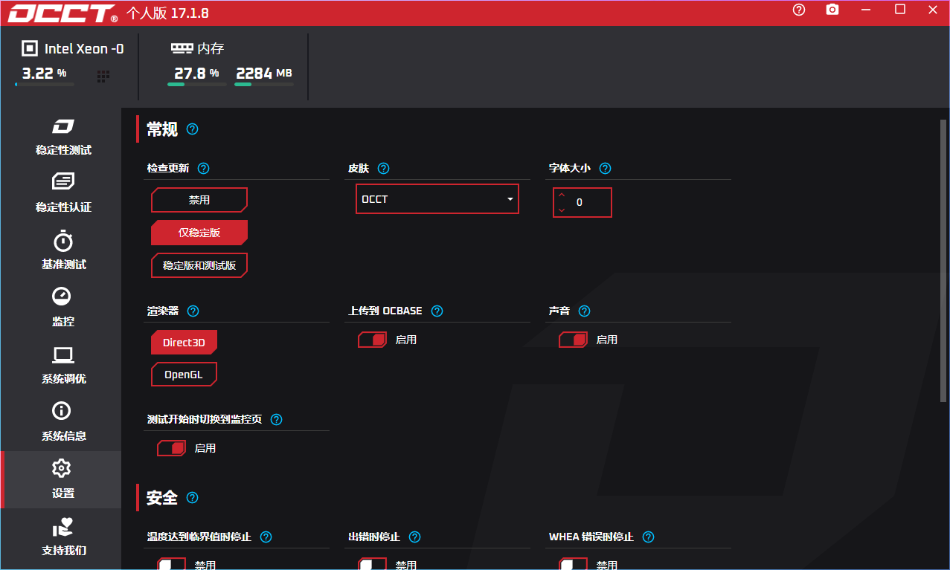Go to 基准测试 in the sidebar

coord(63,251)
